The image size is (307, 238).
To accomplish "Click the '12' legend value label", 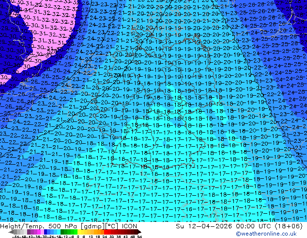I will [91, 237].
